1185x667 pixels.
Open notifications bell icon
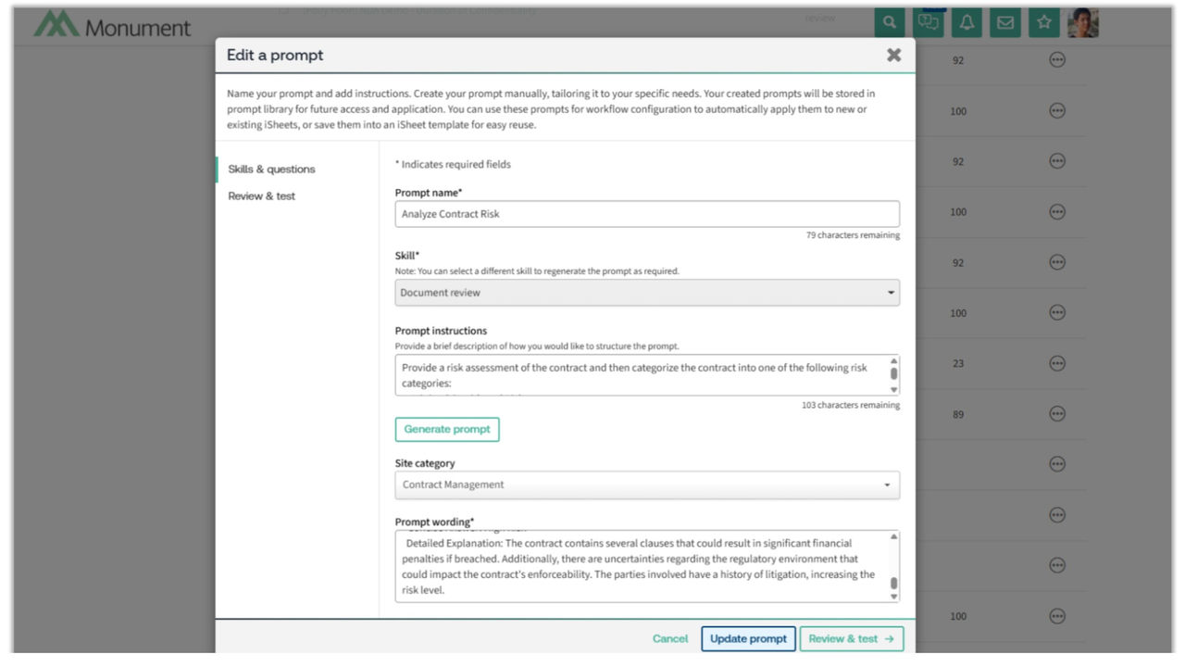(967, 23)
